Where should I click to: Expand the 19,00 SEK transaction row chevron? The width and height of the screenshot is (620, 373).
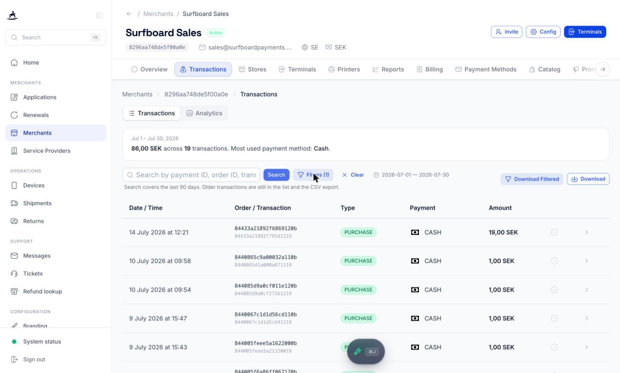click(x=586, y=232)
